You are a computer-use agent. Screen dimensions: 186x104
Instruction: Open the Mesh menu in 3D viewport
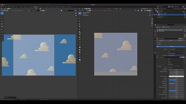[102, 11]
